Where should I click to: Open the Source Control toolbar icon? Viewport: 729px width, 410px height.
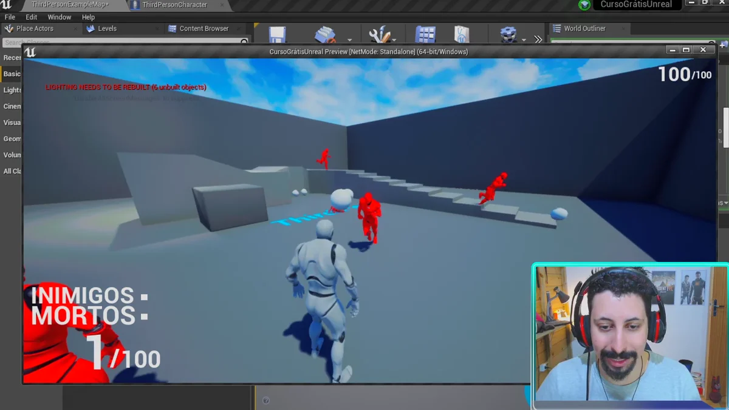click(x=326, y=35)
